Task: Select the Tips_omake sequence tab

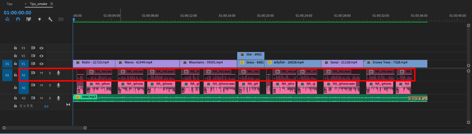Action: [x=39, y=4]
